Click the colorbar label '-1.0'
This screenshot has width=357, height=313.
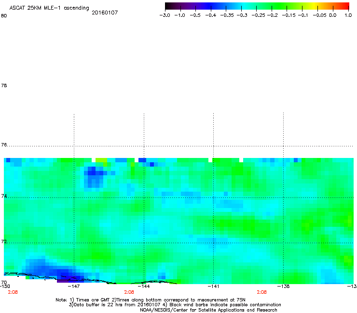click(180, 15)
